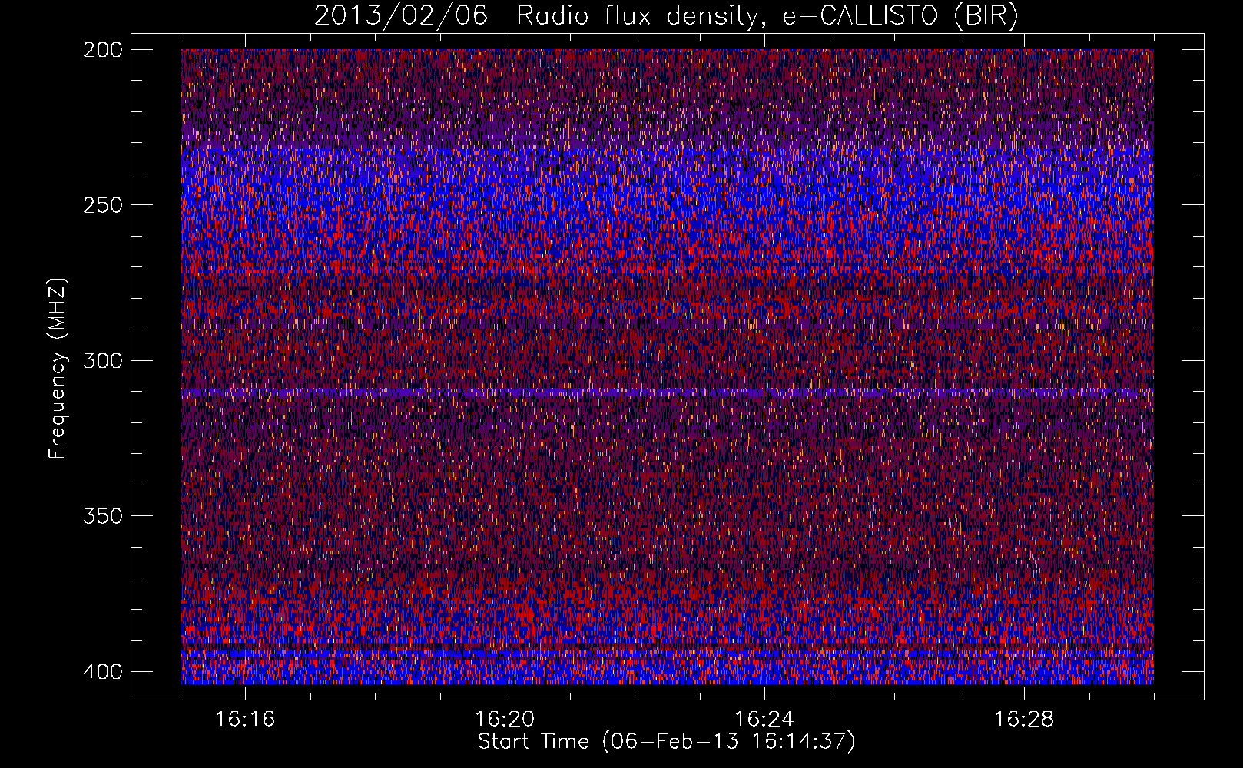Click the '250' frequency tick label
This screenshot has height=768, width=1243.
click(x=102, y=205)
